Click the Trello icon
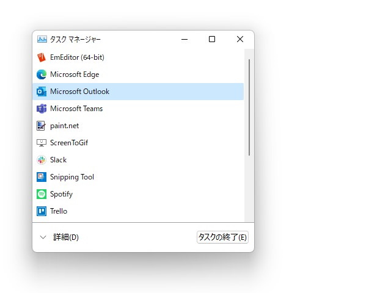The image size is (391, 293). pos(42,211)
